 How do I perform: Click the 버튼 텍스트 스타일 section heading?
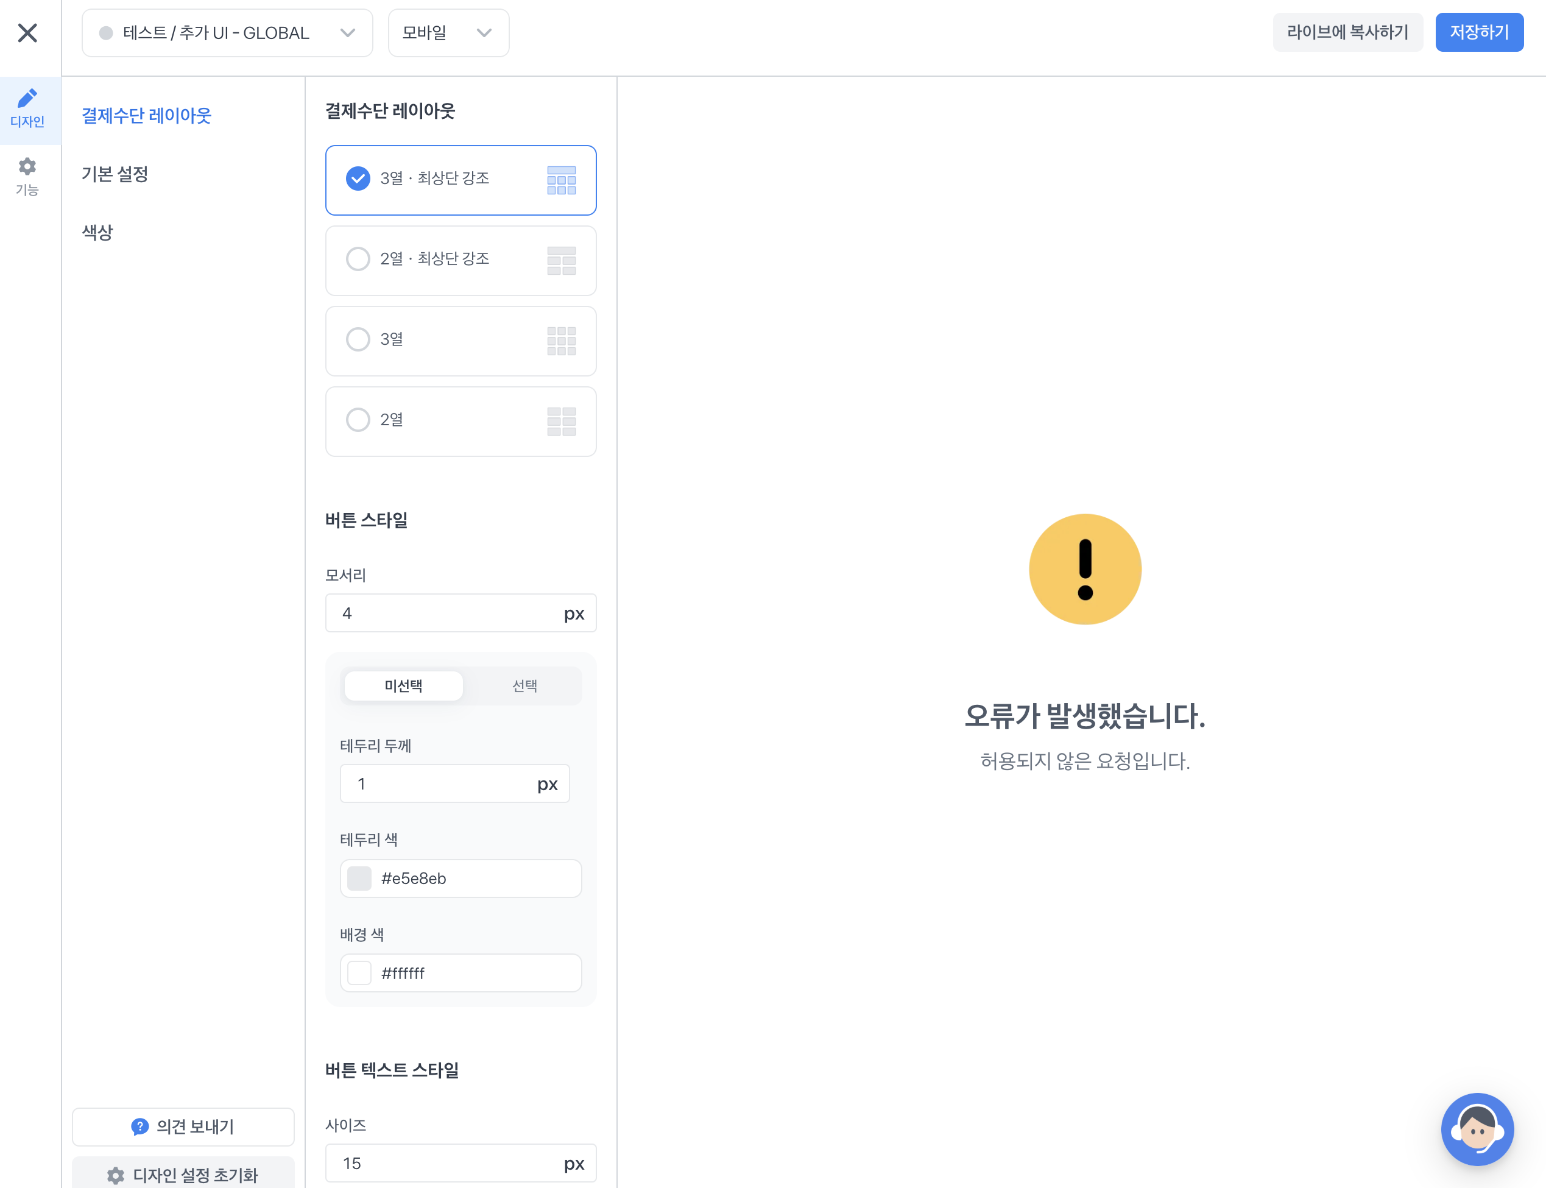coord(392,1070)
